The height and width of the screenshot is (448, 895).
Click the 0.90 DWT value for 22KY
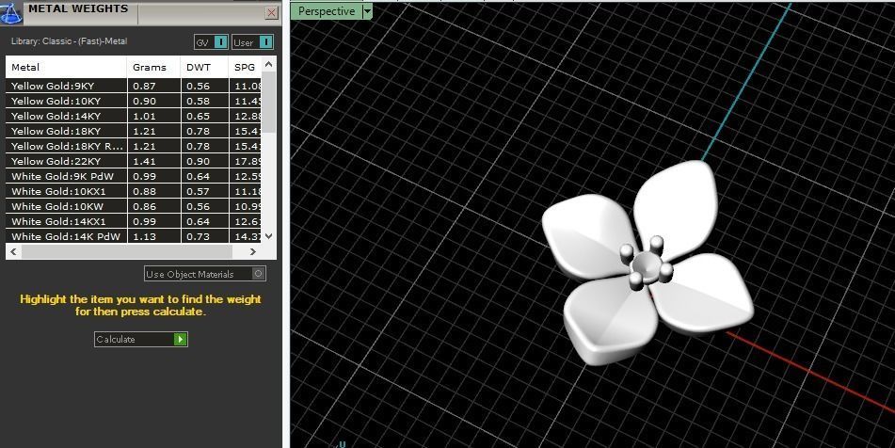tap(198, 162)
